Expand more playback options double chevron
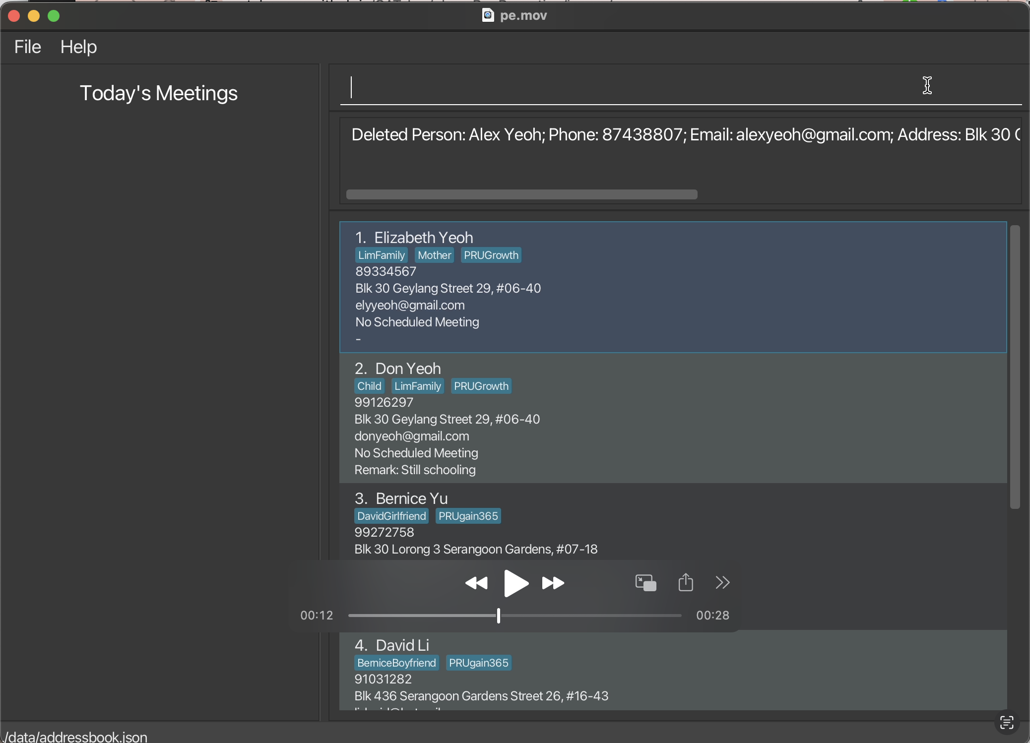This screenshot has height=743, width=1030. [722, 582]
